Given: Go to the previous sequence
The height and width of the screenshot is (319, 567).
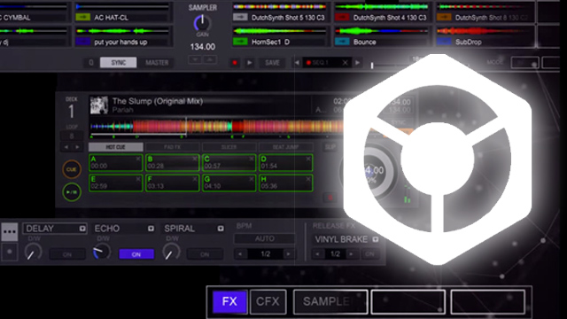Looking at the screenshot, I should point(297,63).
